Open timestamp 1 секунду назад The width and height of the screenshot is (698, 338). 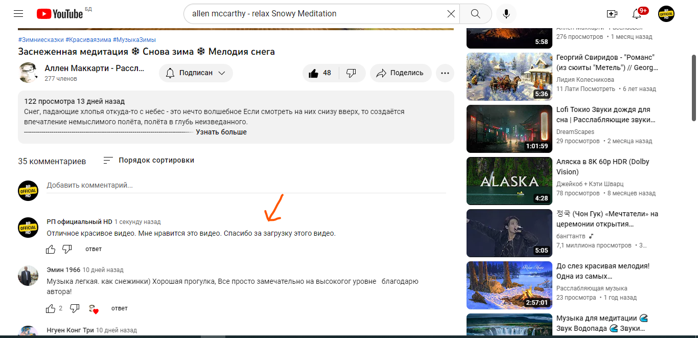pos(137,222)
